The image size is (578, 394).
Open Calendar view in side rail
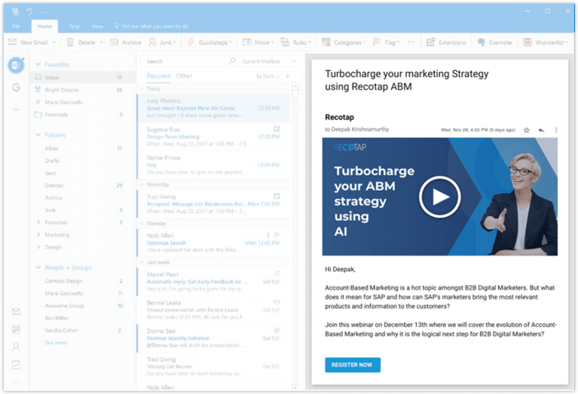point(16,329)
